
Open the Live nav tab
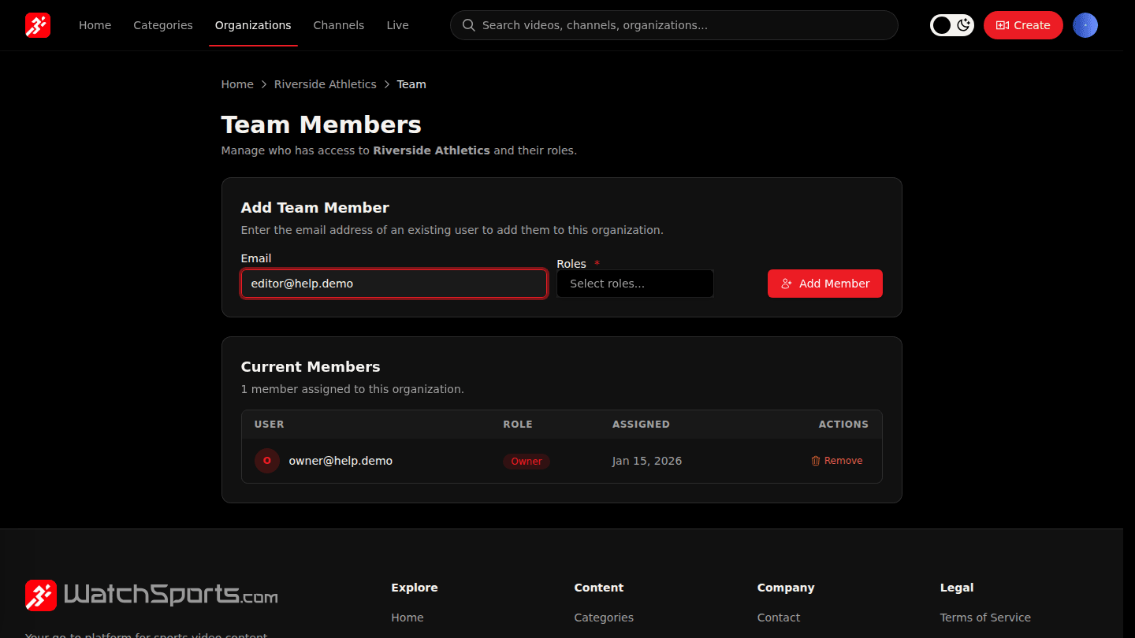(x=397, y=25)
